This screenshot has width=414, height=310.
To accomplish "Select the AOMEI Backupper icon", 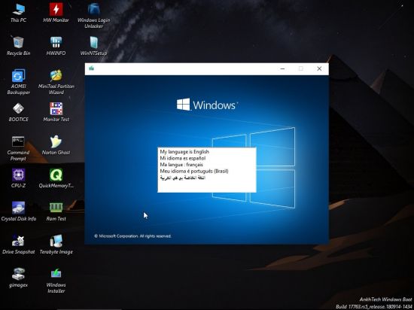I will [18, 81].
